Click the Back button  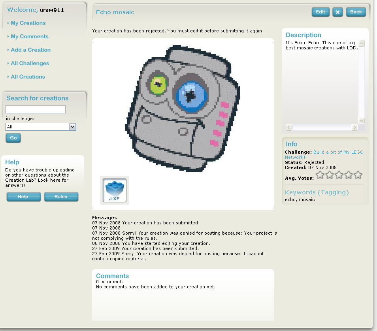[356, 12]
